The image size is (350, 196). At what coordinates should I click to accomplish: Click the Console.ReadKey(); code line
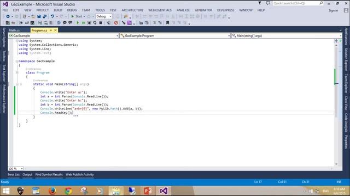coord(56,113)
